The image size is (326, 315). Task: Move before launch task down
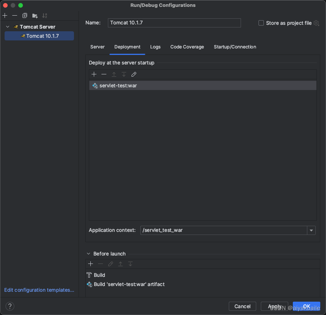[130, 264]
